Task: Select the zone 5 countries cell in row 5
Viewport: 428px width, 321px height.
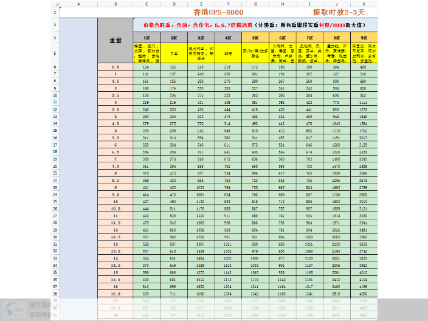Action: 255,53
